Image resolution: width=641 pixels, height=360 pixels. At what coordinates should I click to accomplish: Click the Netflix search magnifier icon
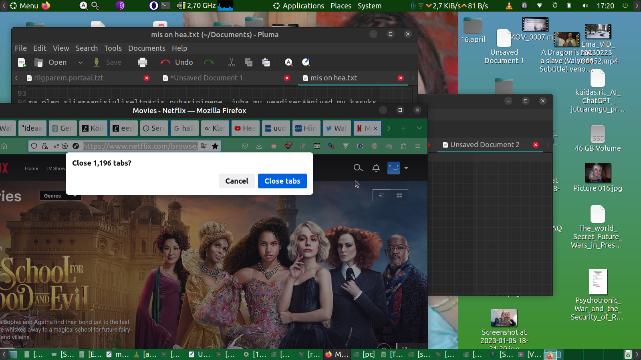[x=358, y=168]
